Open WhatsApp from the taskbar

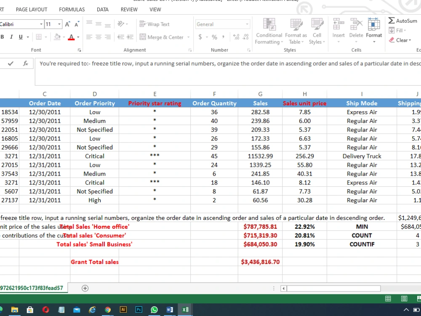click(x=154, y=310)
